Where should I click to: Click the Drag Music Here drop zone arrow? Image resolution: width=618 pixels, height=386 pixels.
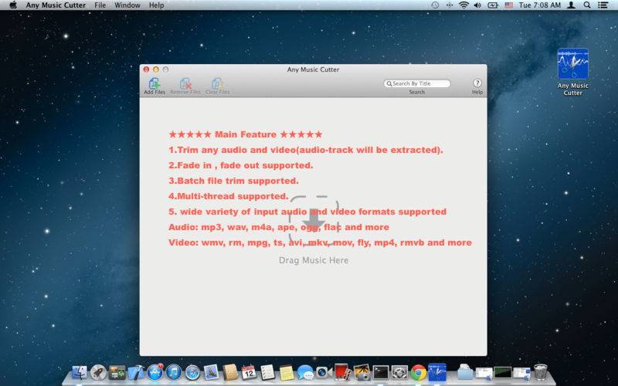coord(314,221)
